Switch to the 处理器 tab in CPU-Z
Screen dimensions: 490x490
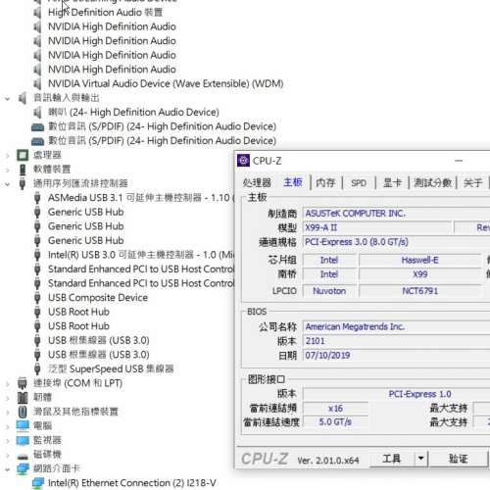pyautogui.click(x=257, y=182)
